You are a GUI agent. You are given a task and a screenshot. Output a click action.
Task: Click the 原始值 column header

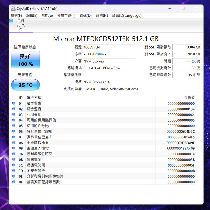175,98
